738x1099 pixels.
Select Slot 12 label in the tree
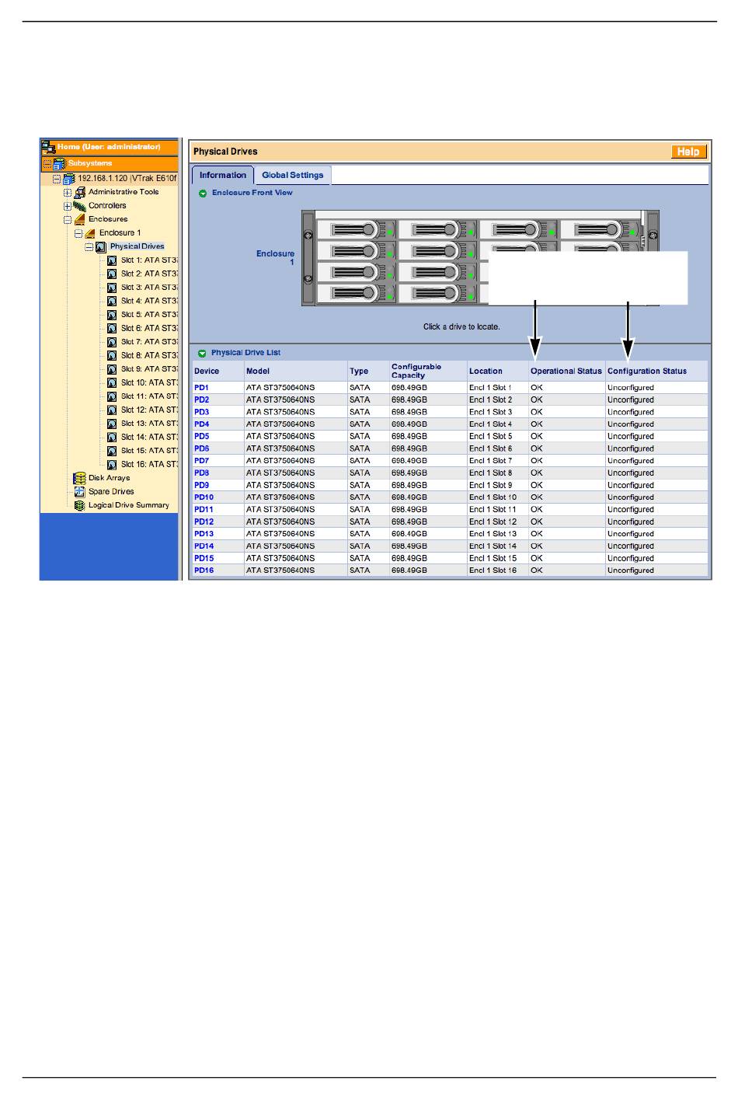coord(149,410)
